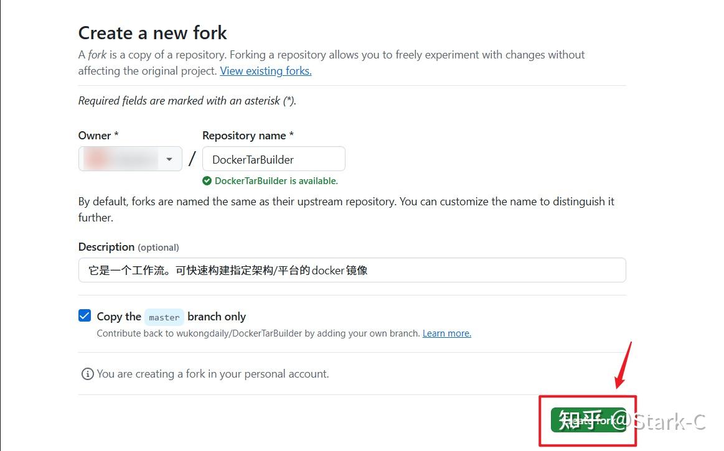Click the Description text field

pyautogui.click(x=351, y=269)
